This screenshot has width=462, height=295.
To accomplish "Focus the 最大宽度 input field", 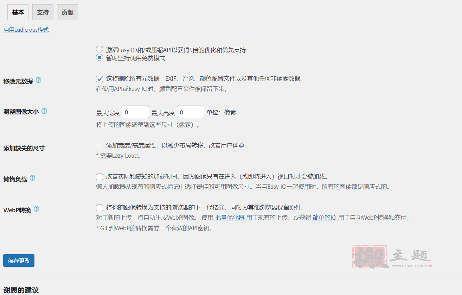I will click(x=135, y=112).
